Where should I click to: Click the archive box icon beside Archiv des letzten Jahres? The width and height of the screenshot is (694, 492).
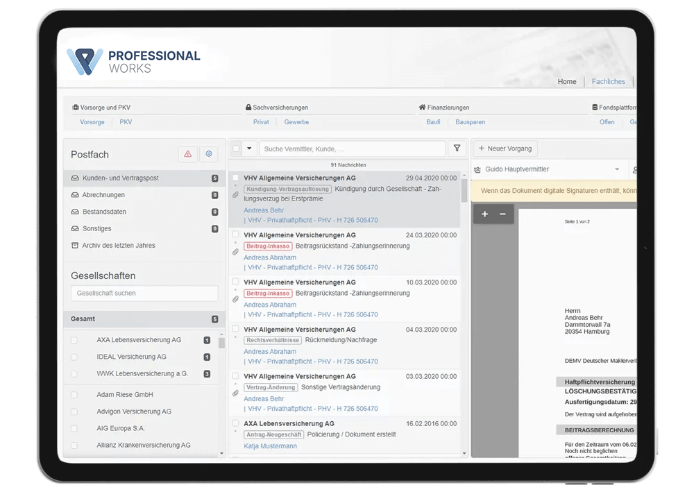75,245
